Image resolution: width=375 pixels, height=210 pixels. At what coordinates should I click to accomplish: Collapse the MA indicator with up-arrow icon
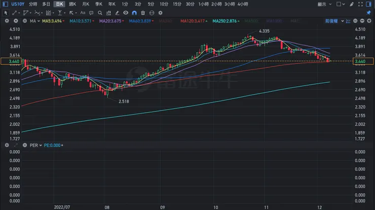pos(16,21)
